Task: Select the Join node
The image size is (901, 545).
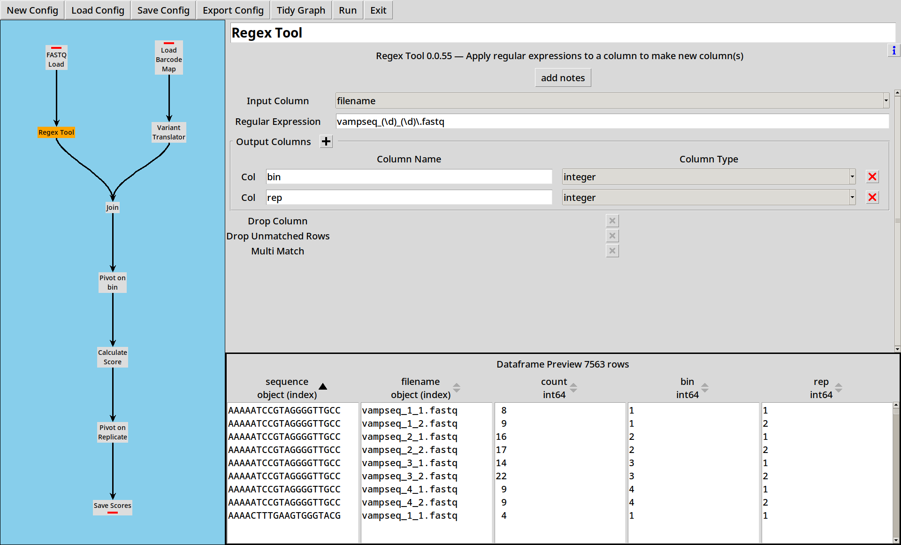Action: click(113, 207)
